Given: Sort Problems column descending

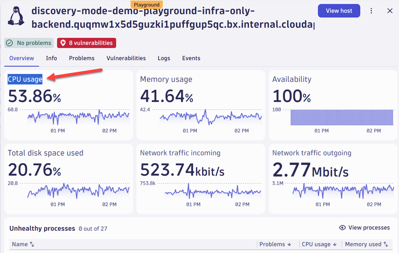Looking at the screenshot, I should 289,244.
